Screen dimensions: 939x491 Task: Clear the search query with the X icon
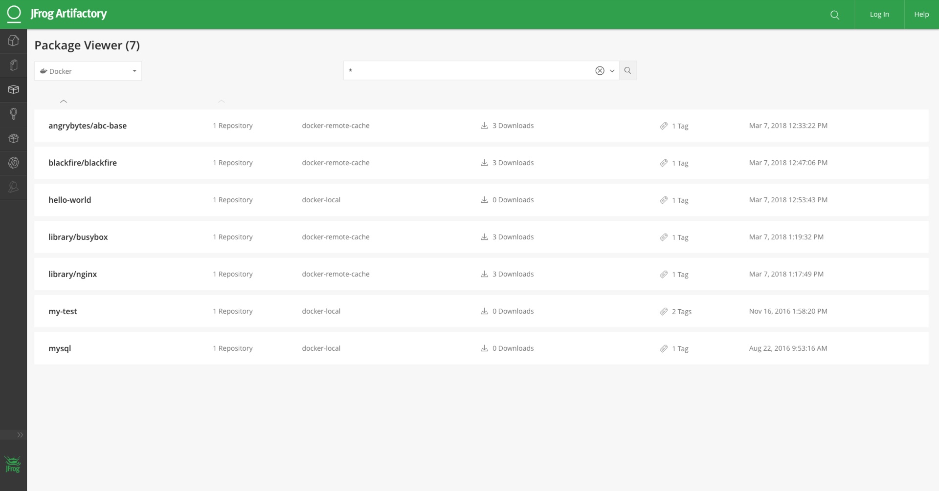click(600, 70)
